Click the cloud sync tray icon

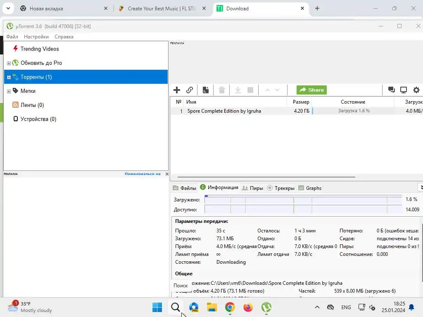click(x=330, y=307)
